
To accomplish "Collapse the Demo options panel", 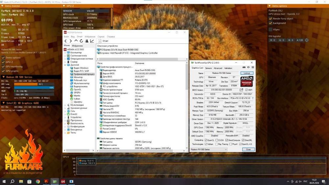I will point(269,6).
